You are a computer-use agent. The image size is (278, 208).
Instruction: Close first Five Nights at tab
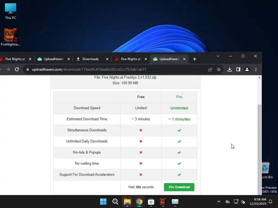30,59
